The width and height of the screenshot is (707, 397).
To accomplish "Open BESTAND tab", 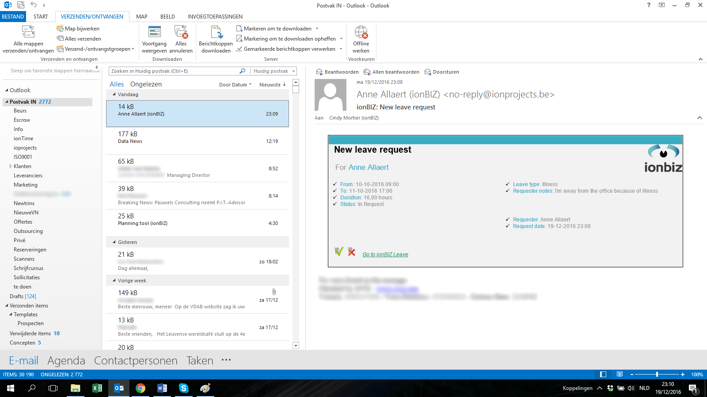I will (13, 17).
